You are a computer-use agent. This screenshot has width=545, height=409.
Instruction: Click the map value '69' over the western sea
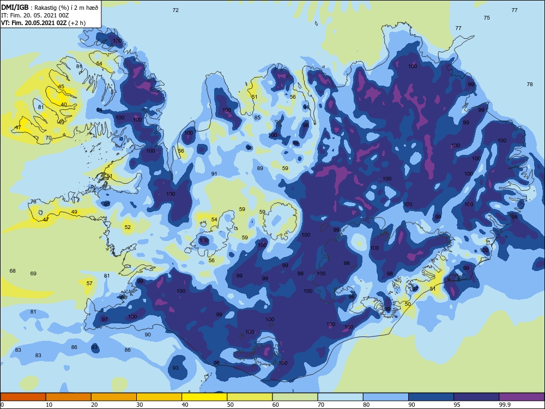click(33, 273)
